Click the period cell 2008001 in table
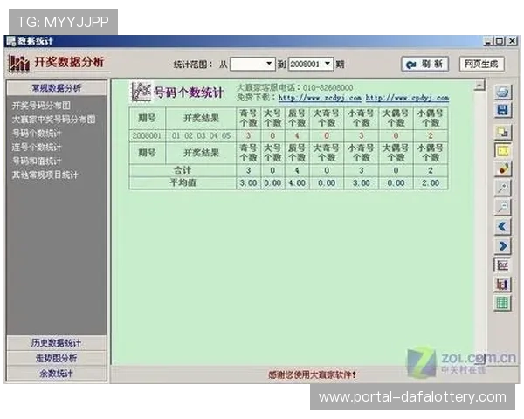The image size is (524, 419). coord(147,135)
